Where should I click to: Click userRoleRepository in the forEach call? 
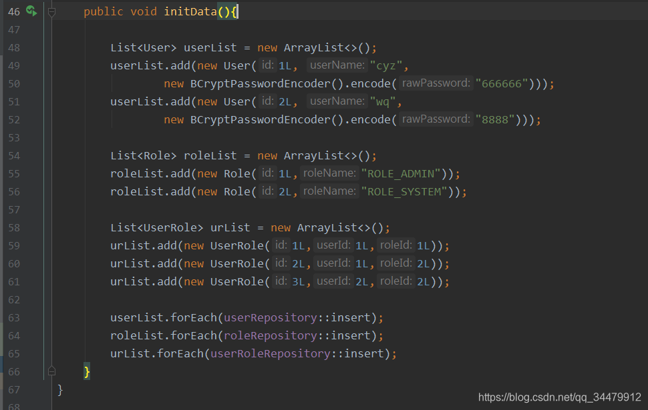[271, 353]
